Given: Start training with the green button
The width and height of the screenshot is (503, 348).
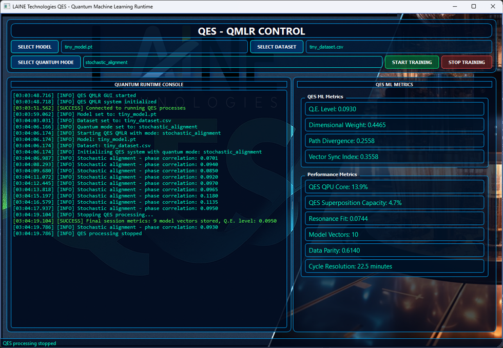Looking at the screenshot, I should [x=412, y=62].
